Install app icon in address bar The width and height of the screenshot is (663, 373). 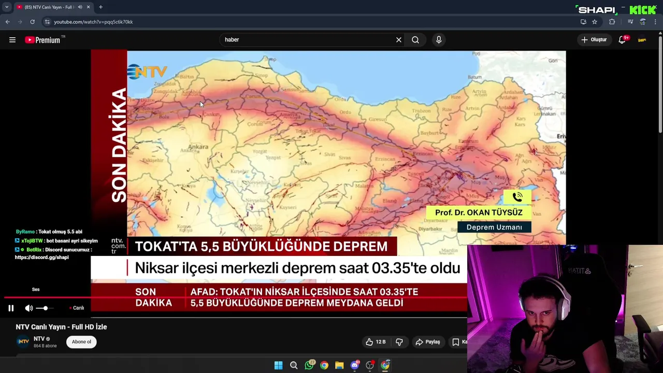click(583, 22)
